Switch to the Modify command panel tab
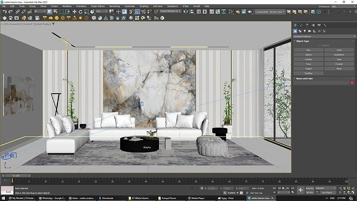The height and width of the screenshot is (201, 357). 301,25
